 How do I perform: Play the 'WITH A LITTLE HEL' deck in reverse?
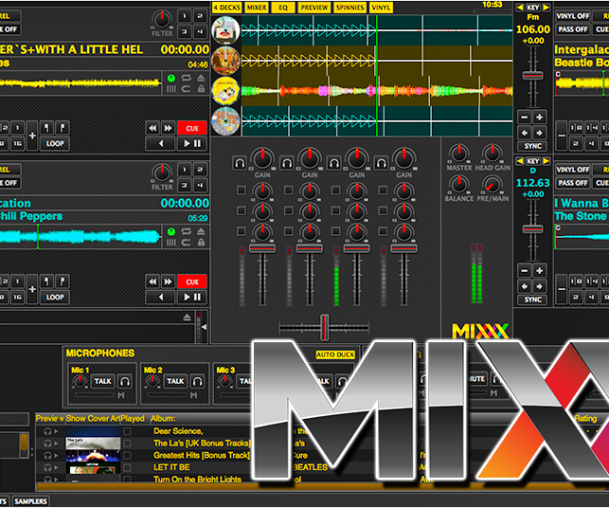click(161, 144)
